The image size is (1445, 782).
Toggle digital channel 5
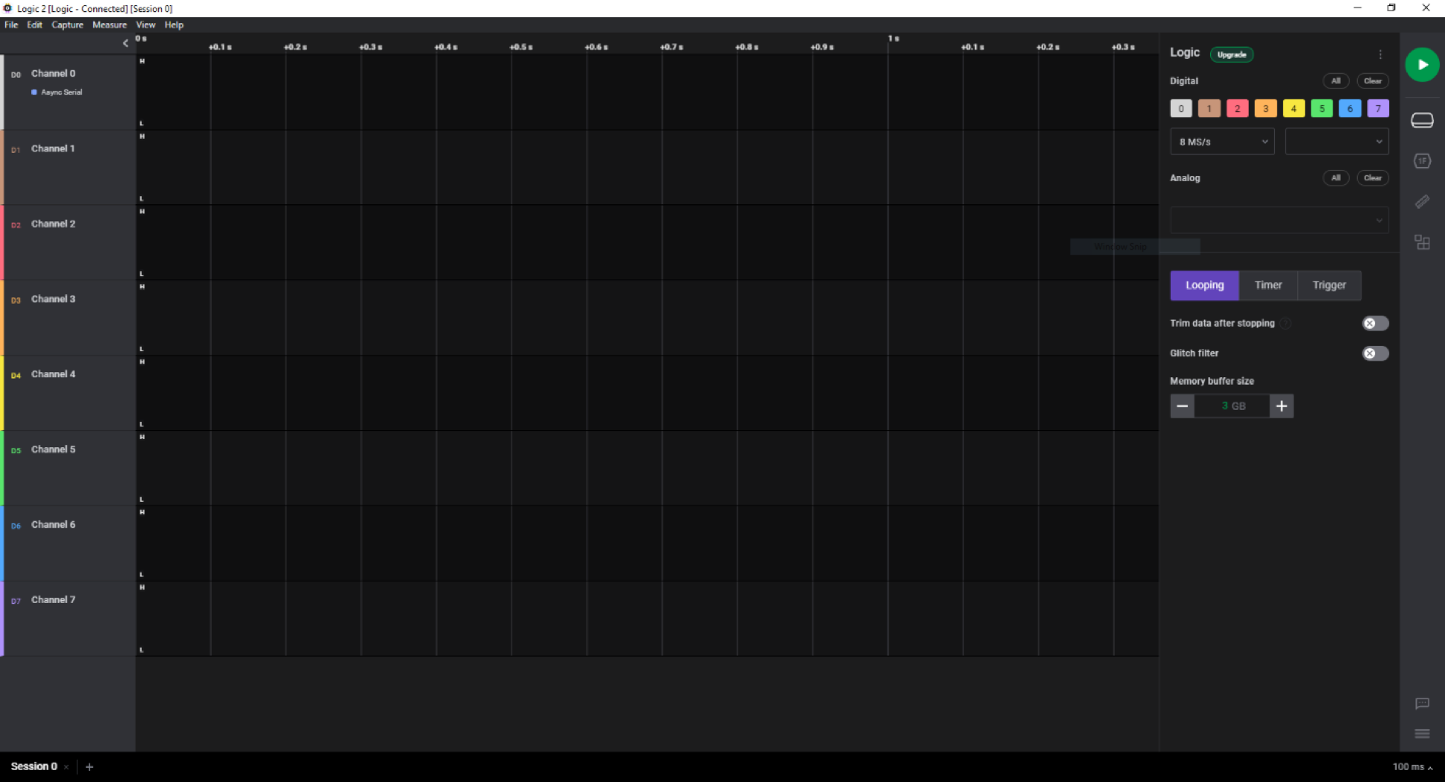tap(1322, 108)
